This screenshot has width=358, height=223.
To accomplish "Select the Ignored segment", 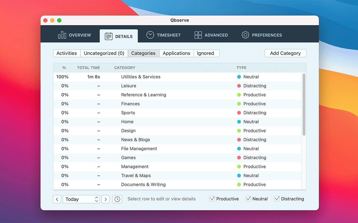I will tap(206, 53).
